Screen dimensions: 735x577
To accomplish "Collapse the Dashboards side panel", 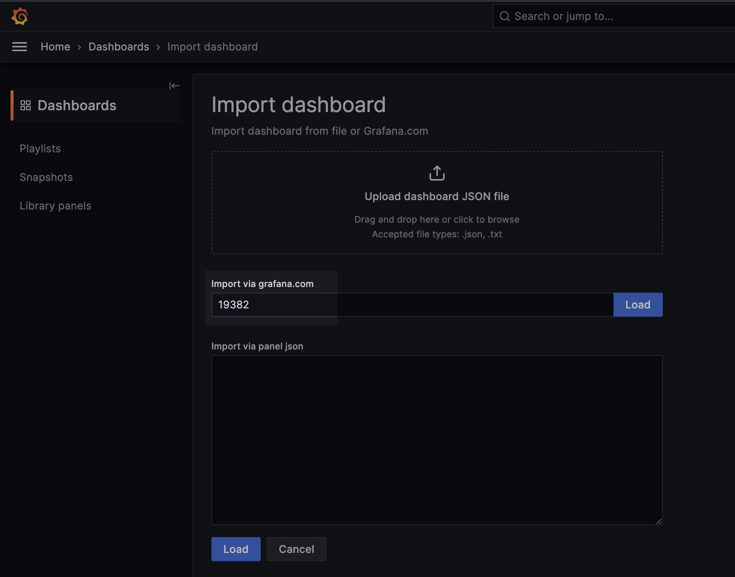I will tap(175, 86).
